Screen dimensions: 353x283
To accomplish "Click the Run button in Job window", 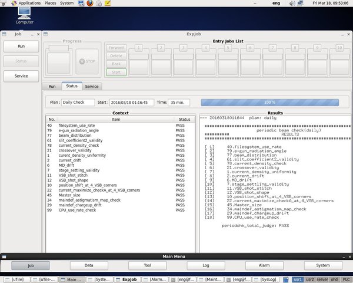I will pos(21,46).
